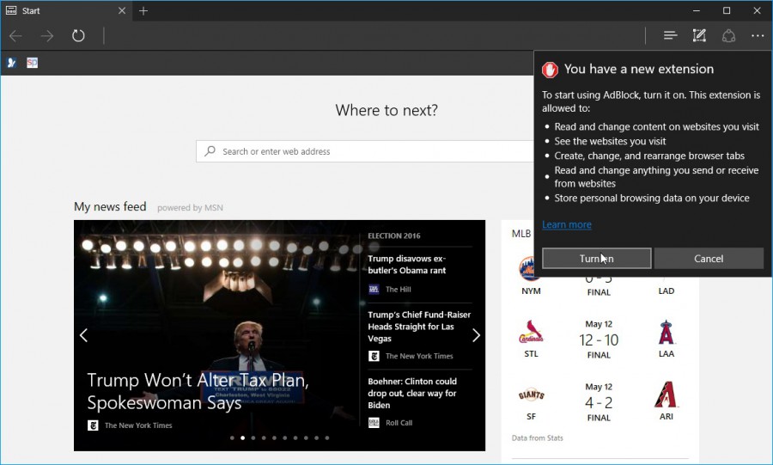Show the previous news slide
Screen dimensions: 773x465
84,335
